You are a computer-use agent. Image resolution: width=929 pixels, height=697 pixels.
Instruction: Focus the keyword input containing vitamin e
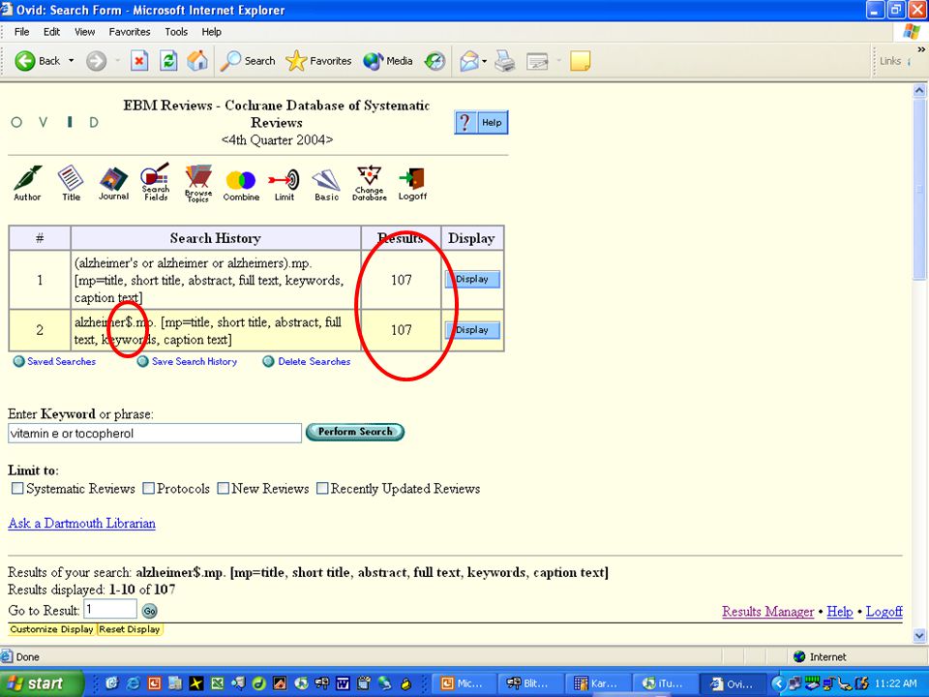click(x=155, y=434)
